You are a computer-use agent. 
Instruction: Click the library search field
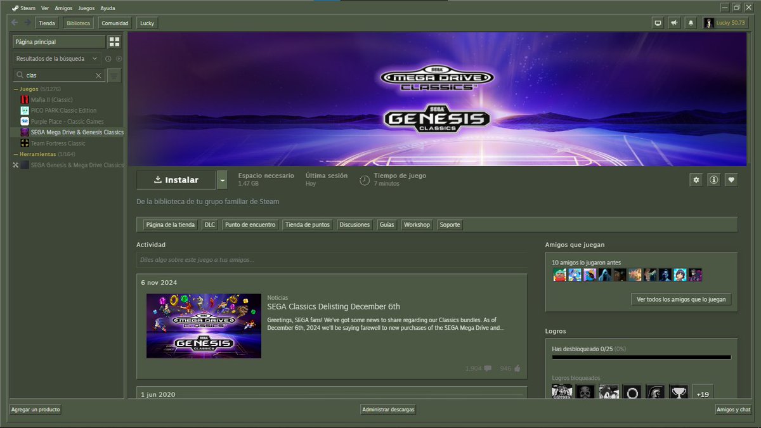point(59,75)
